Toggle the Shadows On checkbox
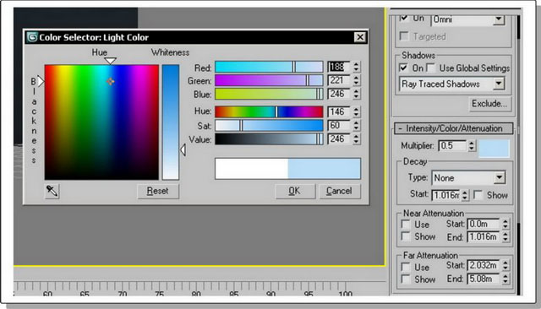 pyautogui.click(x=403, y=68)
